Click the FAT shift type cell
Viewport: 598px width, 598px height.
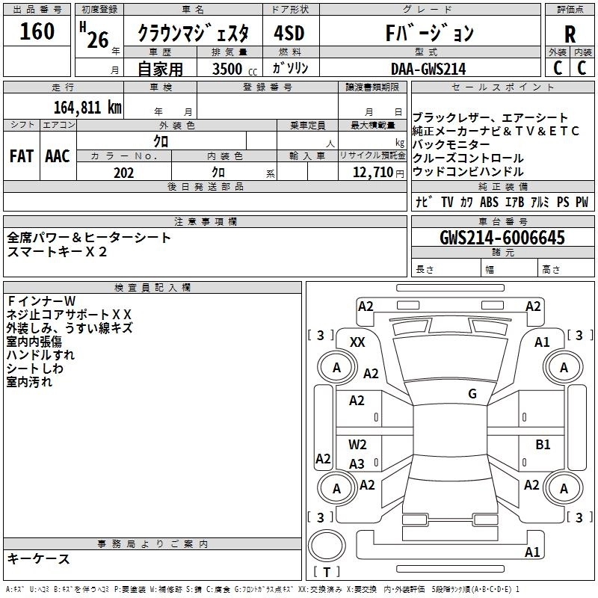pyautogui.click(x=21, y=156)
